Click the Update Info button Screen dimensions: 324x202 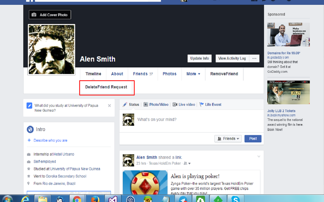click(x=199, y=58)
